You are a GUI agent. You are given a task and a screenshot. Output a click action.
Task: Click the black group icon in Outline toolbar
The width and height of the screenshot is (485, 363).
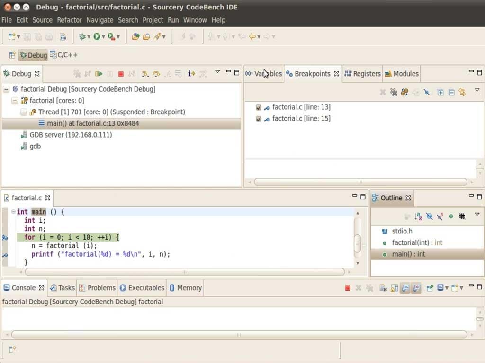[x=462, y=216]
